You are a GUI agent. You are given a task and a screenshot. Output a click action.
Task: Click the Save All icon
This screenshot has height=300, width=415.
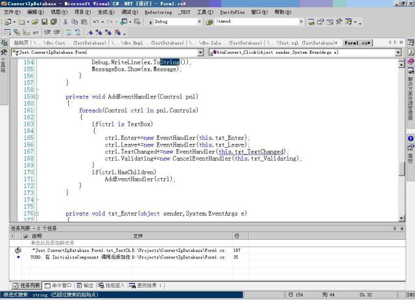coord(54,22)
